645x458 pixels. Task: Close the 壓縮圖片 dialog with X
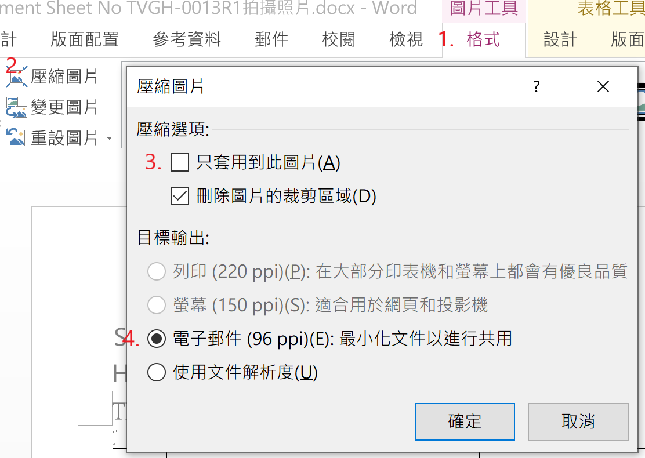[603, 87]
